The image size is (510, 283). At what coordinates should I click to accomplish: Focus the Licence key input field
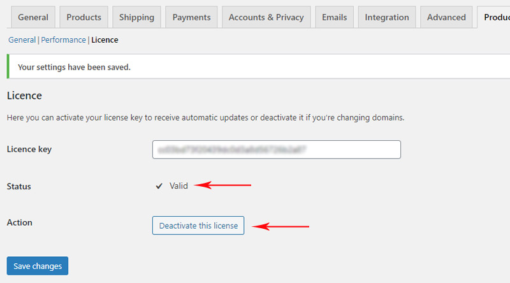pos(277,150)
